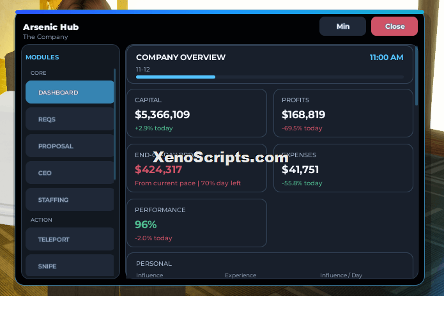
Task: Minimize the hub with Min button
Action: pos(342,26)
